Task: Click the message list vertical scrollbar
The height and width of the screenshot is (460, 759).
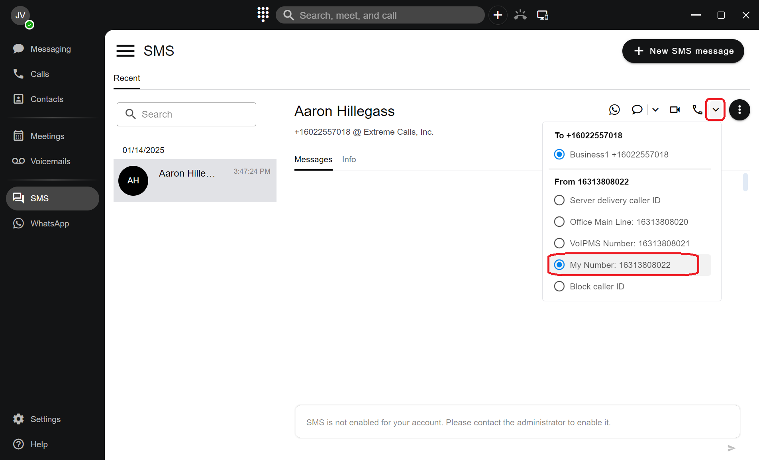Action: pos(745,182)
